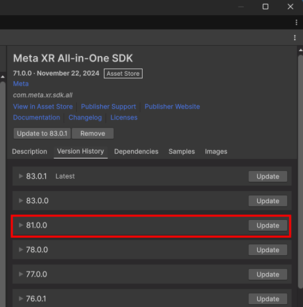Click Update for version 78.0.0

click(268, 250)
